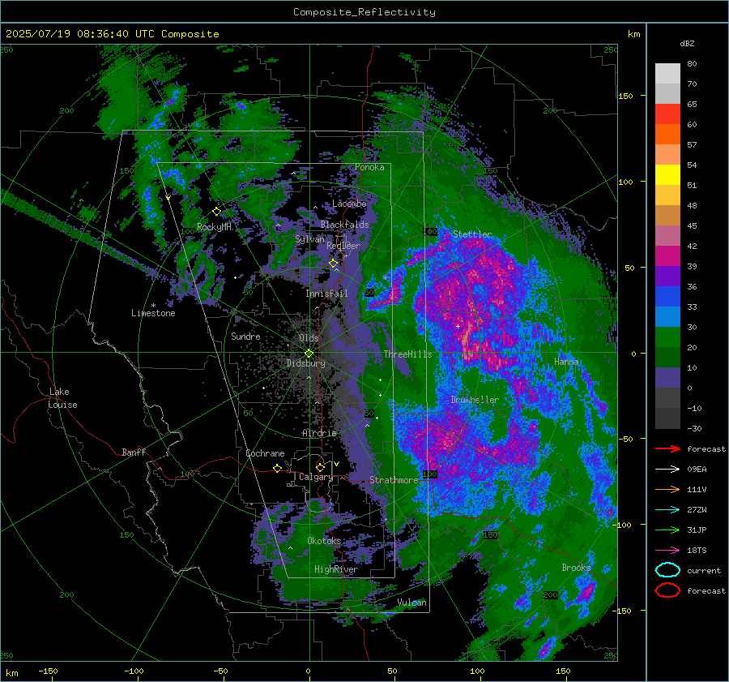Click the Sylvan label
Viewport: 729px width, 682px height.
(x=309, y=238)
